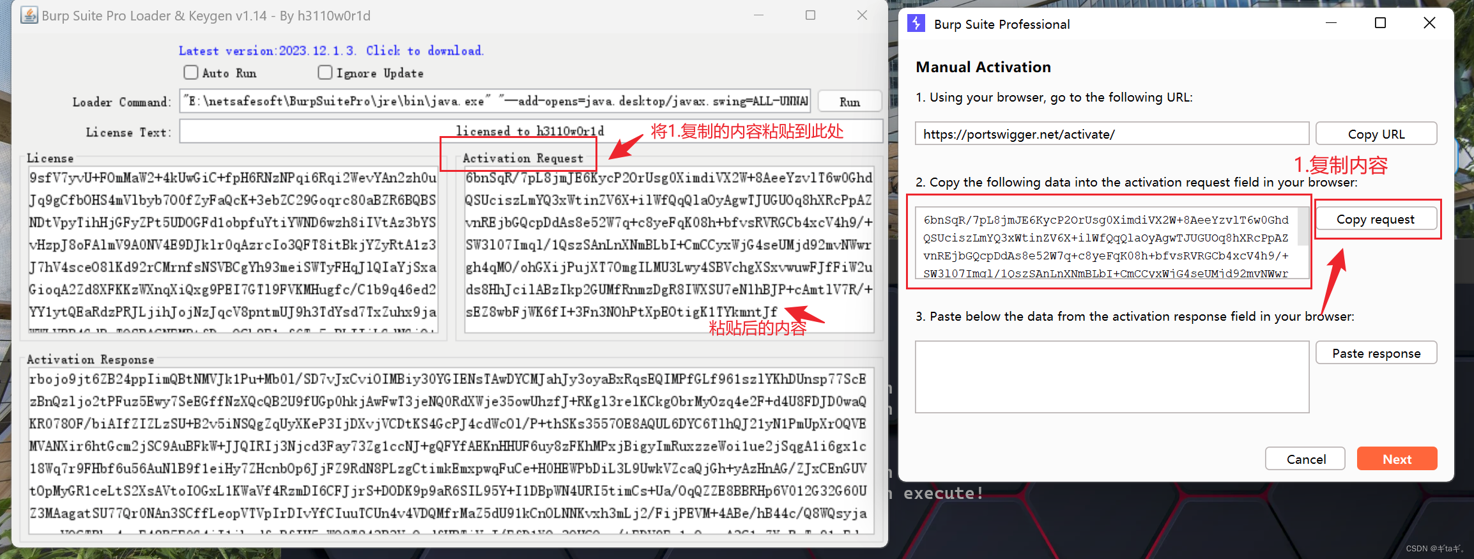Screen dimensions: 1474x559
Task: Click the portswigger activate URL field
Action: [1112, 134]
